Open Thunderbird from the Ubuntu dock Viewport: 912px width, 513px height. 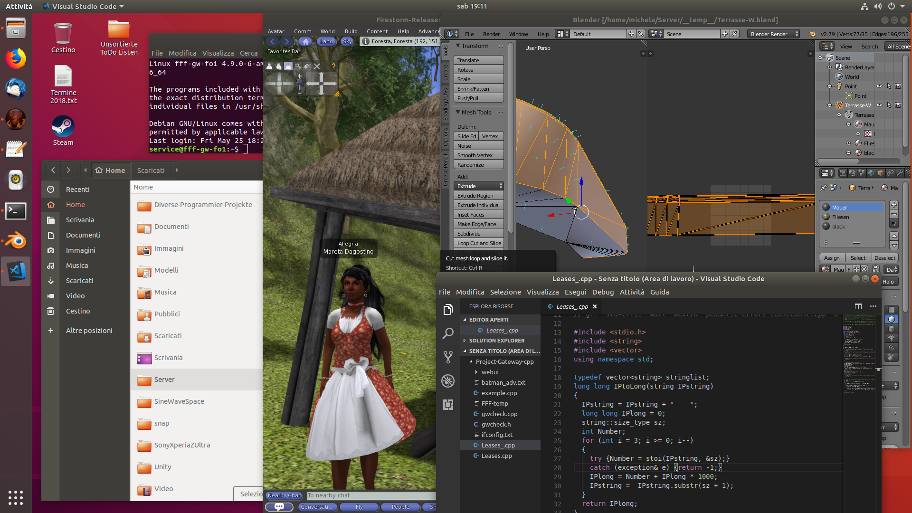pos(16,89)
